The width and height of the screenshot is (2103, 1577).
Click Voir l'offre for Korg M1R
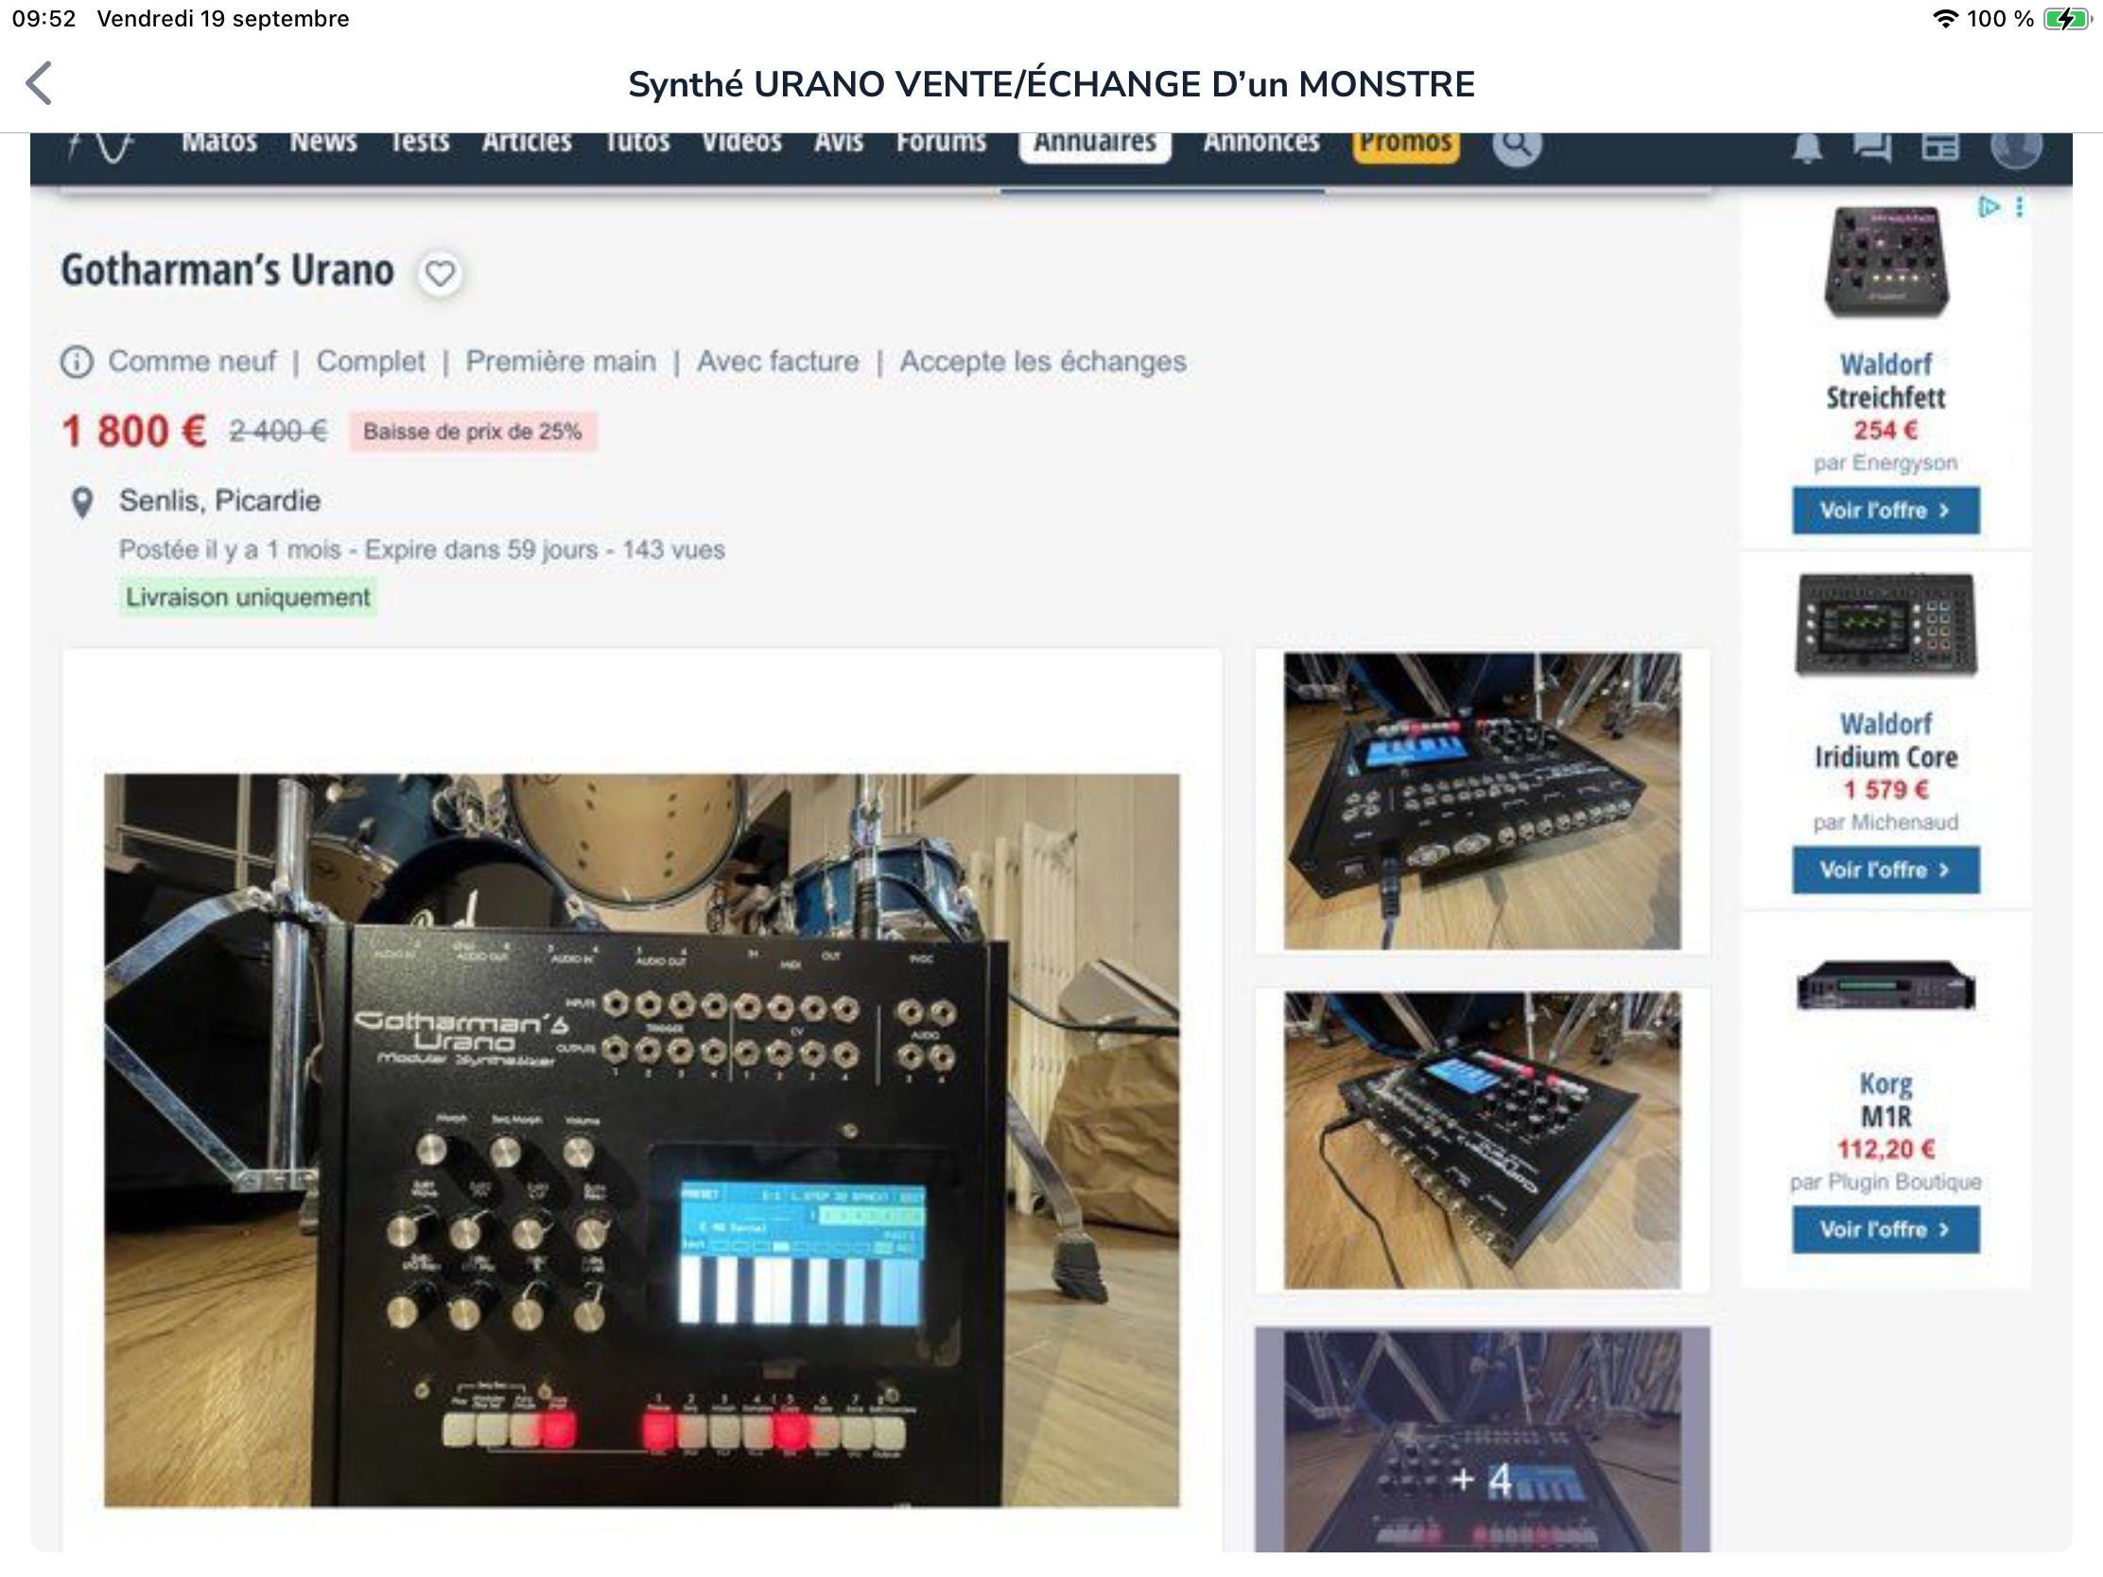(1886, 1230)
